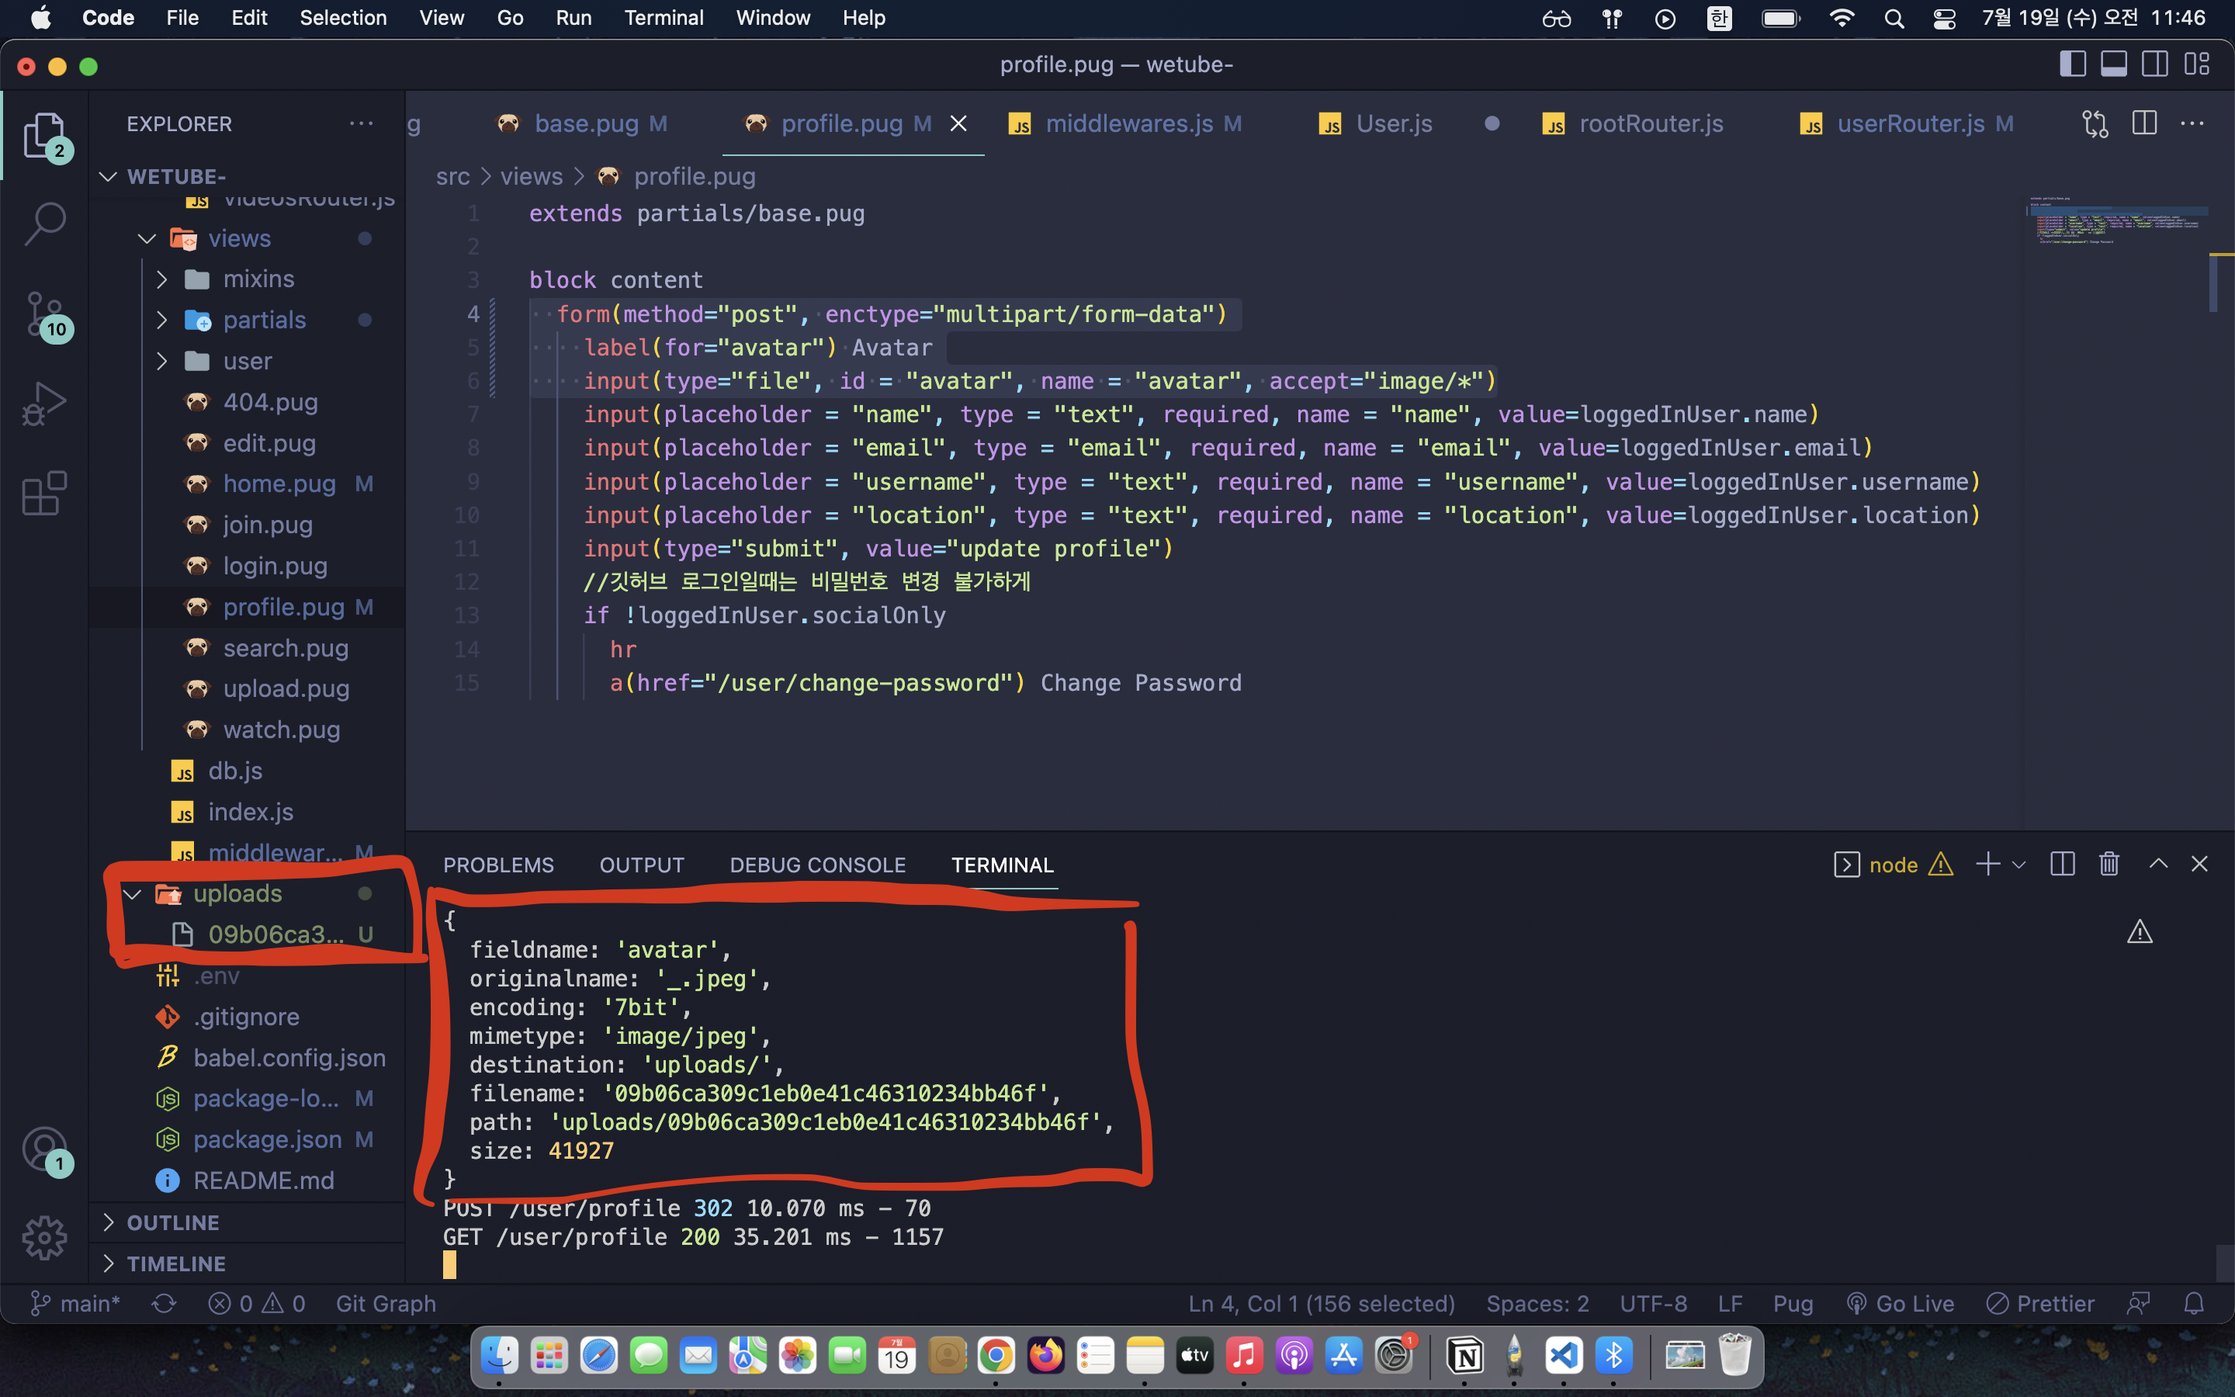
Task: Toggle the primary side bar layout button
Action: pyautogui.click(x=2073, y=64)
